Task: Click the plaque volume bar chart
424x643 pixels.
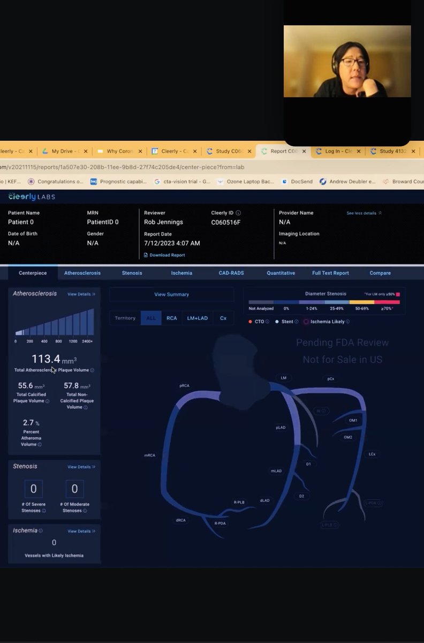Action: click(54, 322)
